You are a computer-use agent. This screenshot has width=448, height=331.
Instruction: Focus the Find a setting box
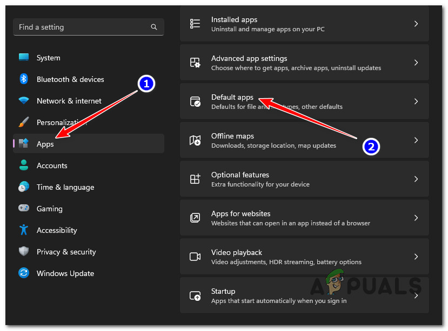[89, 27]
